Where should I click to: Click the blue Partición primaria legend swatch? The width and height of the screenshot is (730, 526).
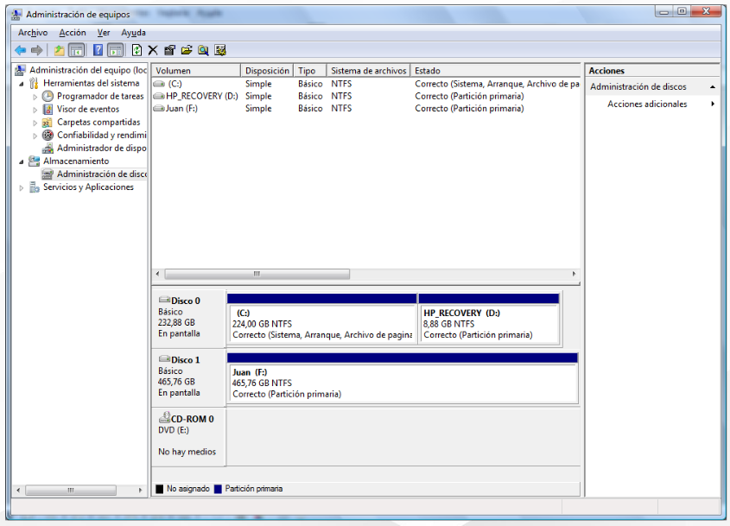(218, 489)
